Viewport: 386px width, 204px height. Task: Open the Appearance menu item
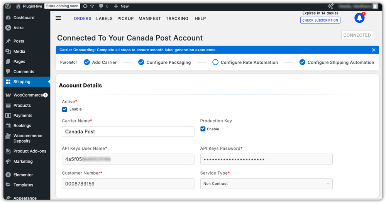[x=25, y=198]
